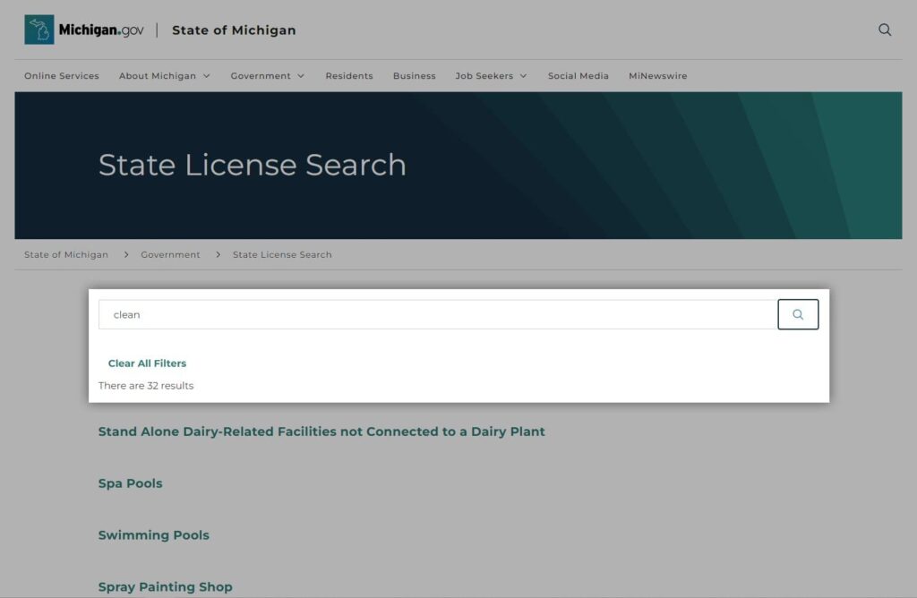Click the Government breadcrumb link
This screenshot has width=917, height=598.
170,254
